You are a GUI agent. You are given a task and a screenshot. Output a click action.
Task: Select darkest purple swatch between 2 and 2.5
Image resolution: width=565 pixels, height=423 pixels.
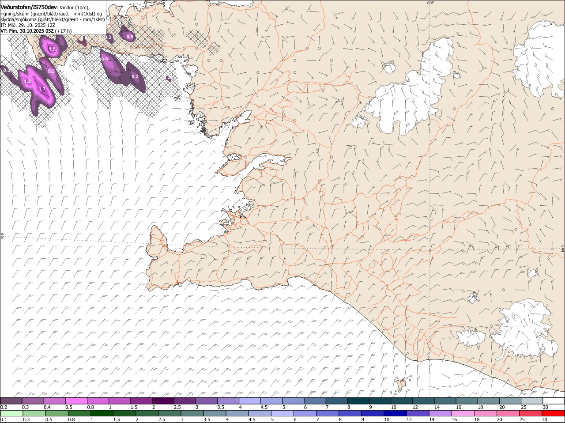[163, 400]
